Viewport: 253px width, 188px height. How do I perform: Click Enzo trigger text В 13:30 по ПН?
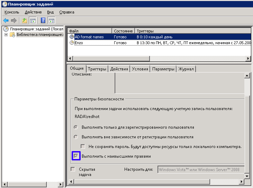[x=193, y=43]
